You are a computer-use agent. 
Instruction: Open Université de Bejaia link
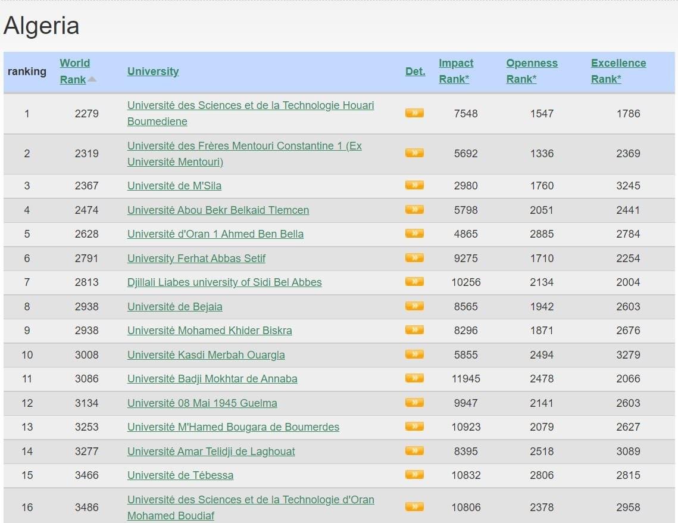click(174, 306)
